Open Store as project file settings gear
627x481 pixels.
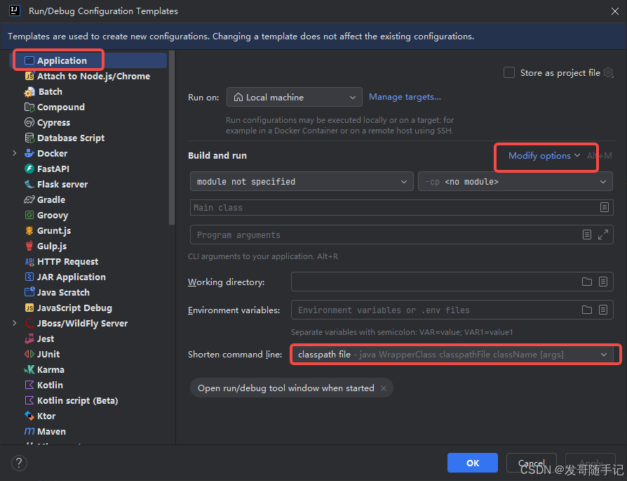(608, 72)
